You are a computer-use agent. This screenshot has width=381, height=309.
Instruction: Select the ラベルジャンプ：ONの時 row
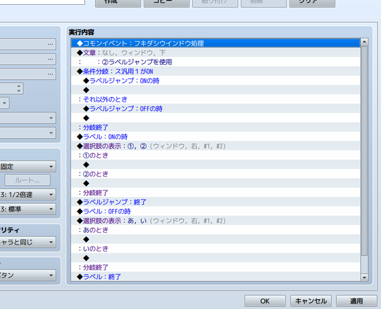tap(216, 80)
